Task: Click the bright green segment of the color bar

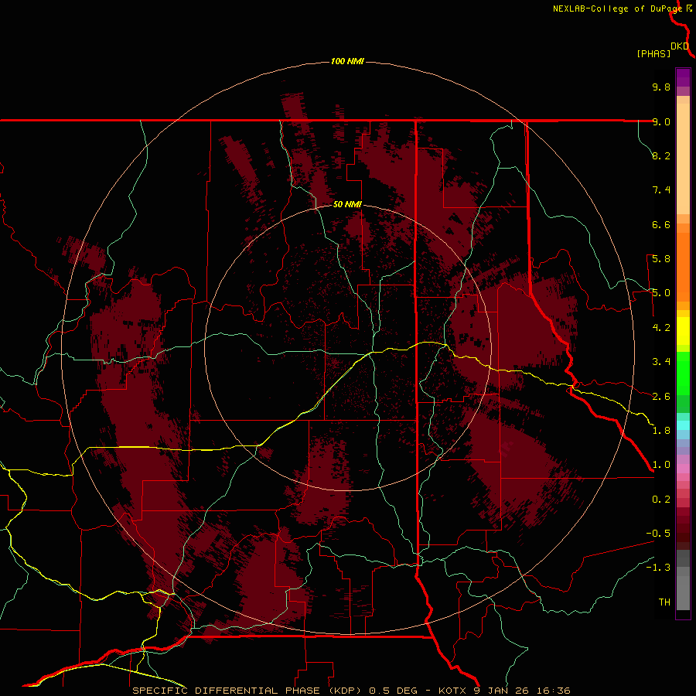Action: [x=683, y=374]
